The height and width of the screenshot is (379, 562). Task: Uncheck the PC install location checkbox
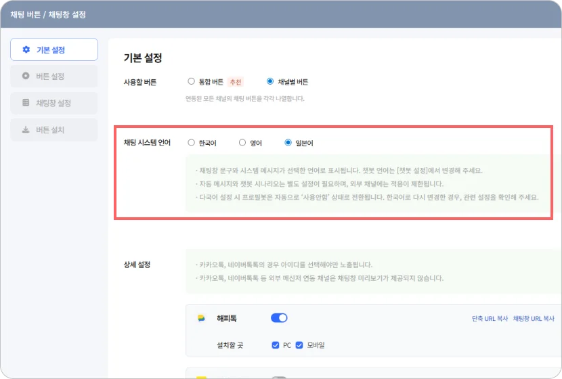(x=276, y=345)
